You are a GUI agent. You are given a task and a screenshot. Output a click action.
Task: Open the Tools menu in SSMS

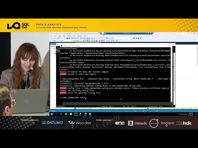(x=74, y=36)
